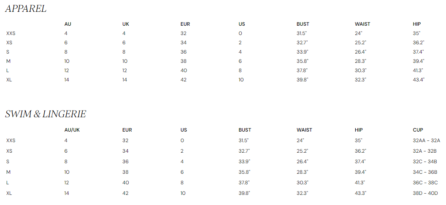Select the UK column header in Apparel
Viewport: 446px width, 205px height.
click(126, 24)
